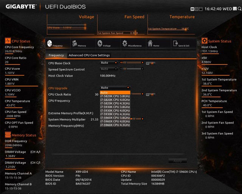Click the search magnifier icon at top right

click(x=239, y=9)
